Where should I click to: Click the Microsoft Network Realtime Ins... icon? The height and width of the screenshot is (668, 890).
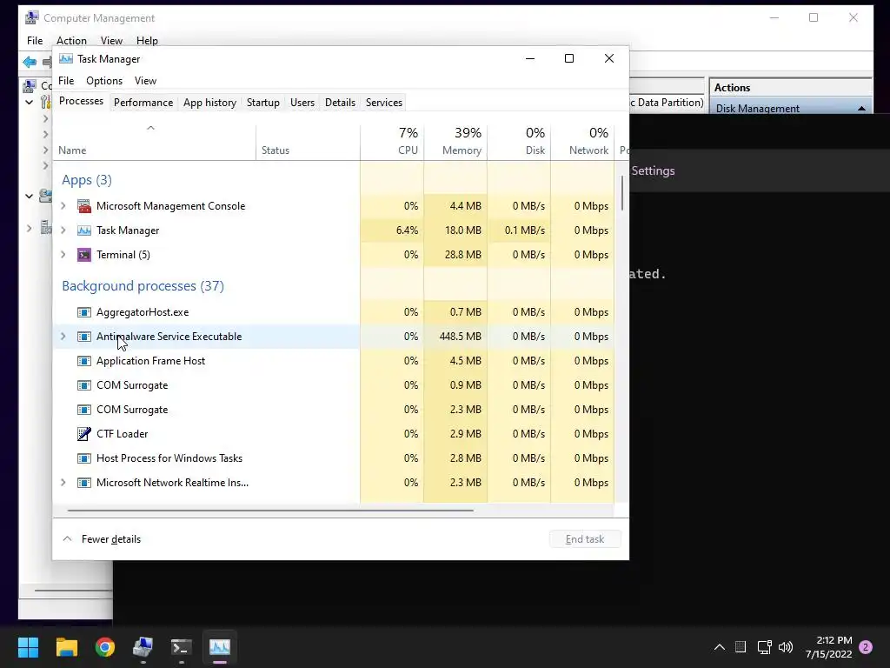(84, 483)
